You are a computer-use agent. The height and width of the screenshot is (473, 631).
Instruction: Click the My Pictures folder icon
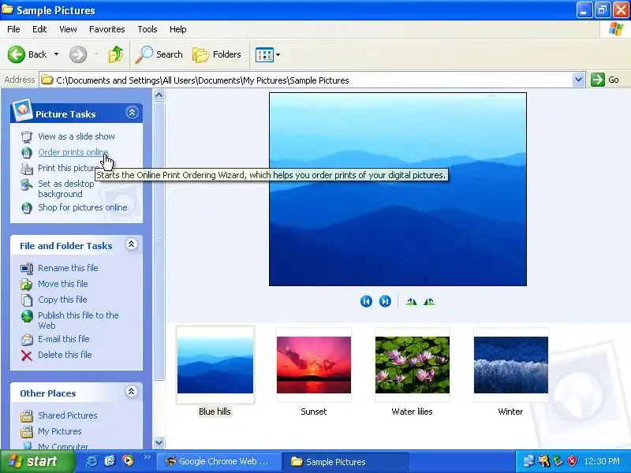tap(27, 431)
